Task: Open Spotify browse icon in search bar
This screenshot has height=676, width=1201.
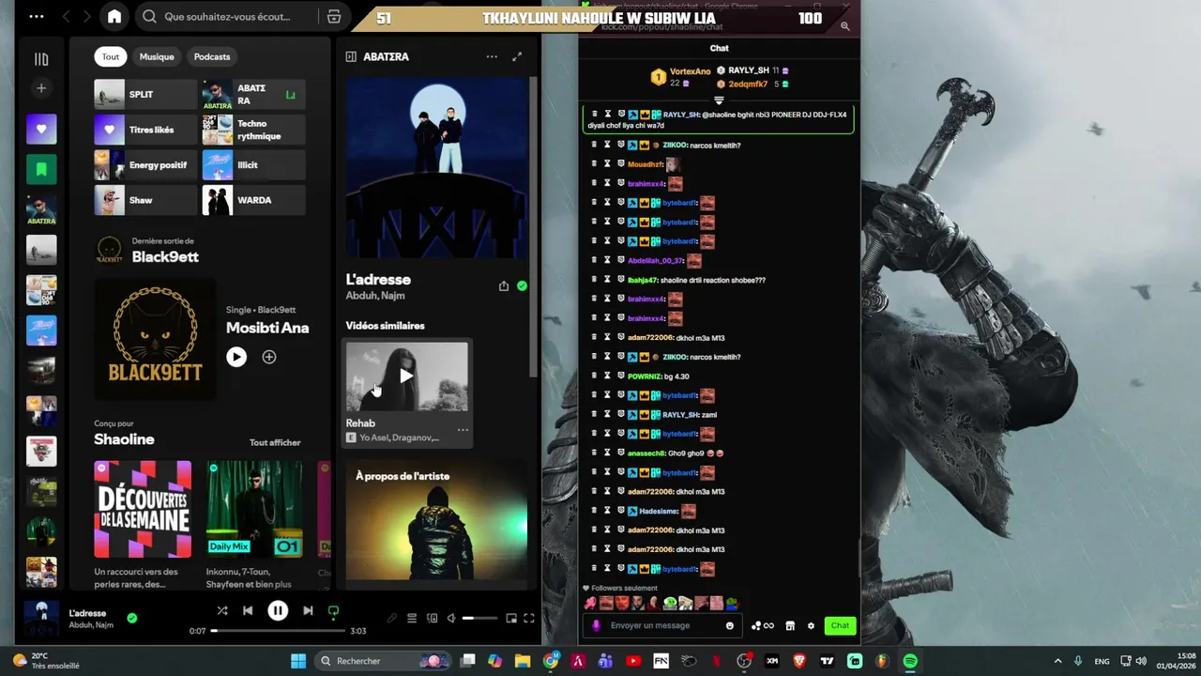Action: (334, 17)
